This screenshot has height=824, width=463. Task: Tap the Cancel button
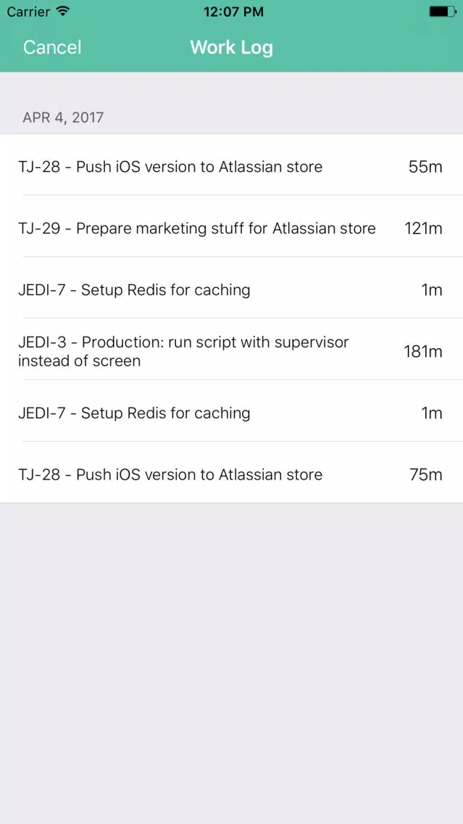click(x=52, y=47)
